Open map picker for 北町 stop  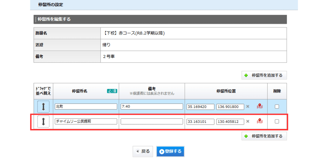pos(260,106)
